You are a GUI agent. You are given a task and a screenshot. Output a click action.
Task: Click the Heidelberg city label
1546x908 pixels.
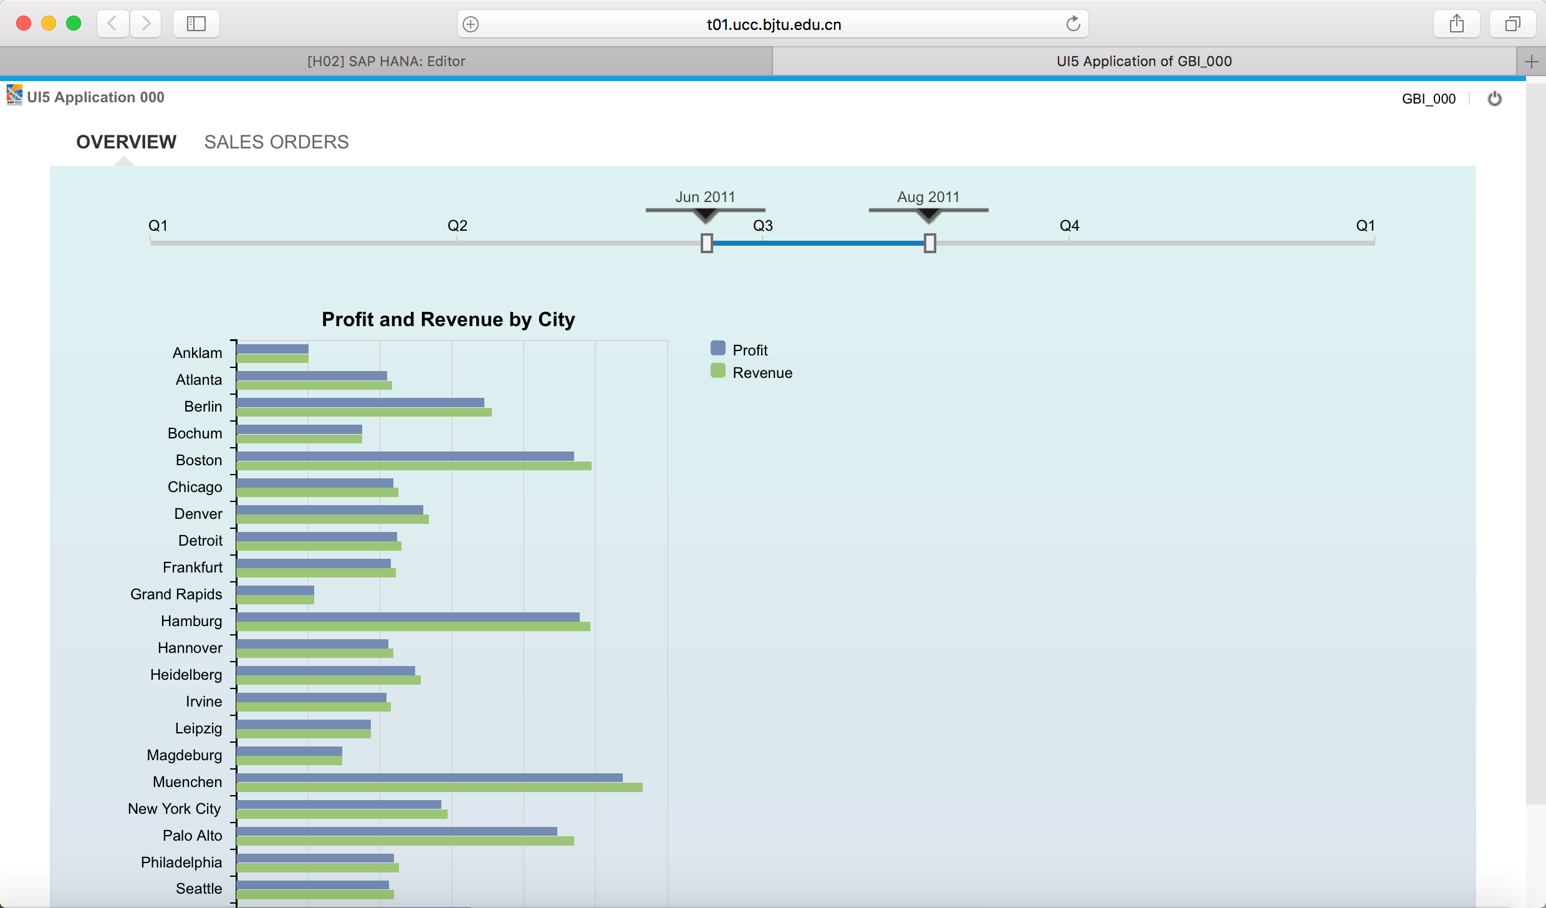186,675
